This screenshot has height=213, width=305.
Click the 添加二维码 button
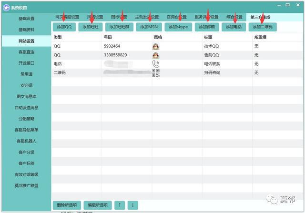pyautogui.click(x=263, y=27)
